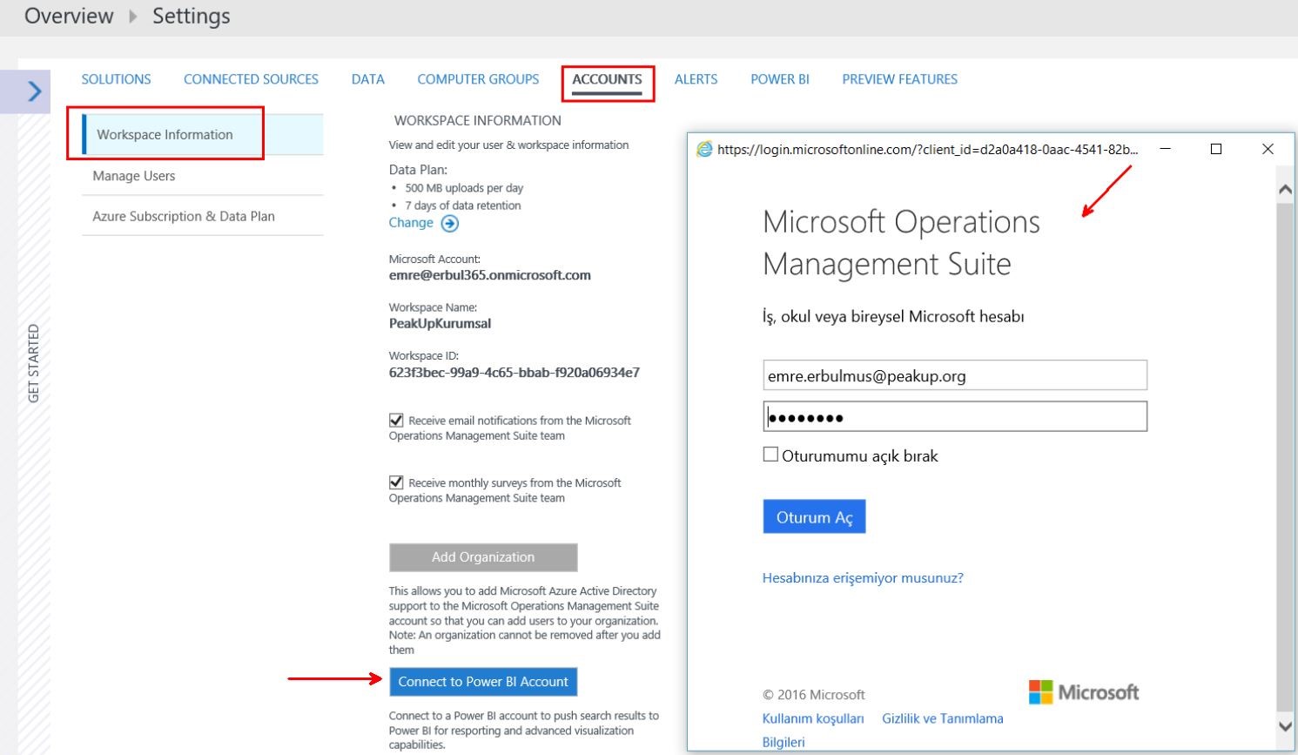Open the Data tab
Viewport: 1298px width, 755px height.
[x=368, y=79]
